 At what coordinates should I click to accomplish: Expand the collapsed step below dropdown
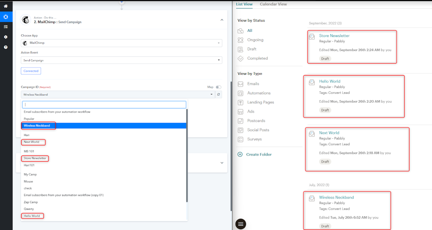(222, 163)
